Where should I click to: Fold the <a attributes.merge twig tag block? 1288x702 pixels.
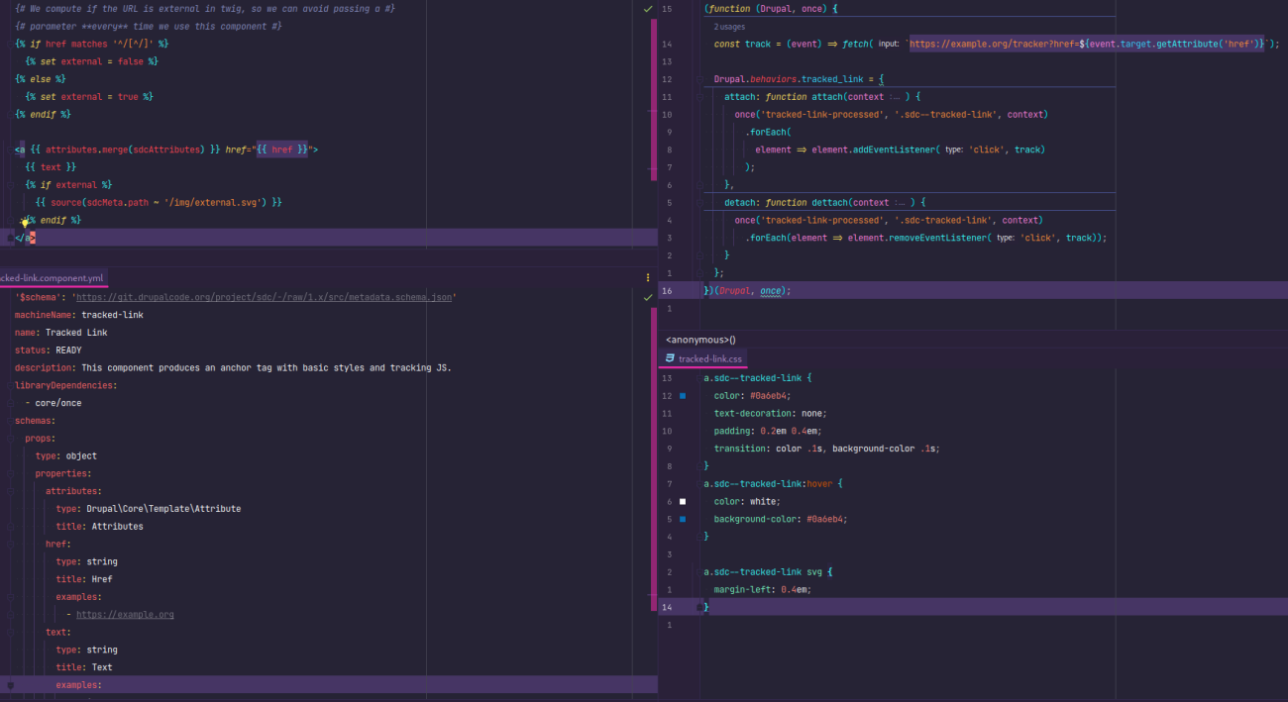tap(9, 150)
